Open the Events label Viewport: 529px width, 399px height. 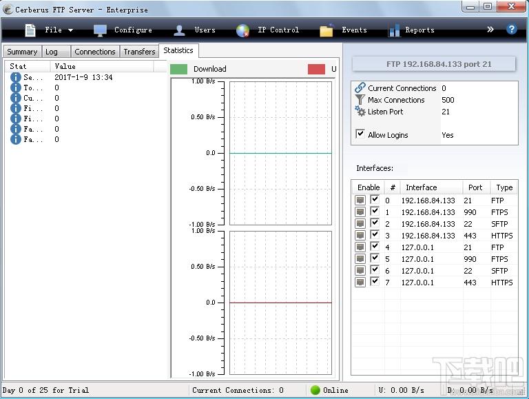[354, 30]
